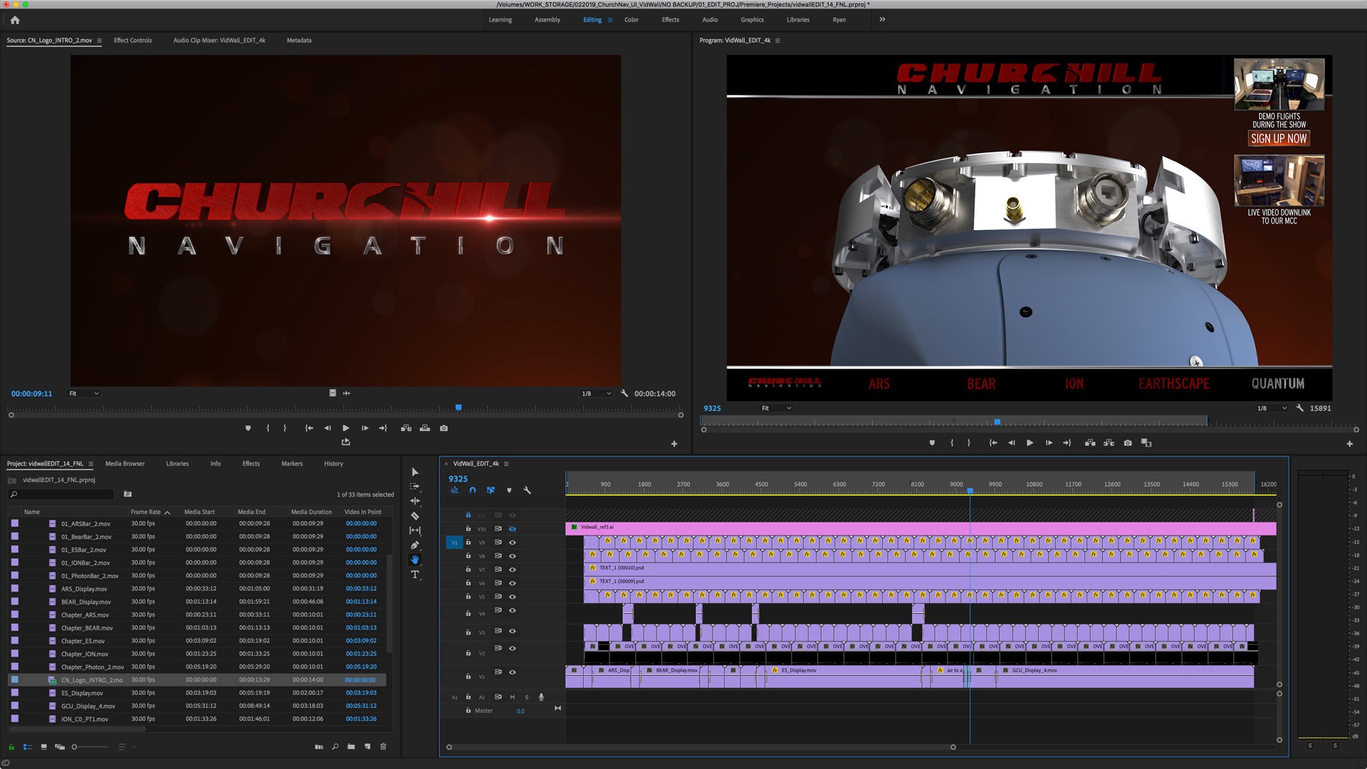This screenshot has height=769, width=1367.
Task: Select the Track Select Forward tool
Action: point(415,486)
